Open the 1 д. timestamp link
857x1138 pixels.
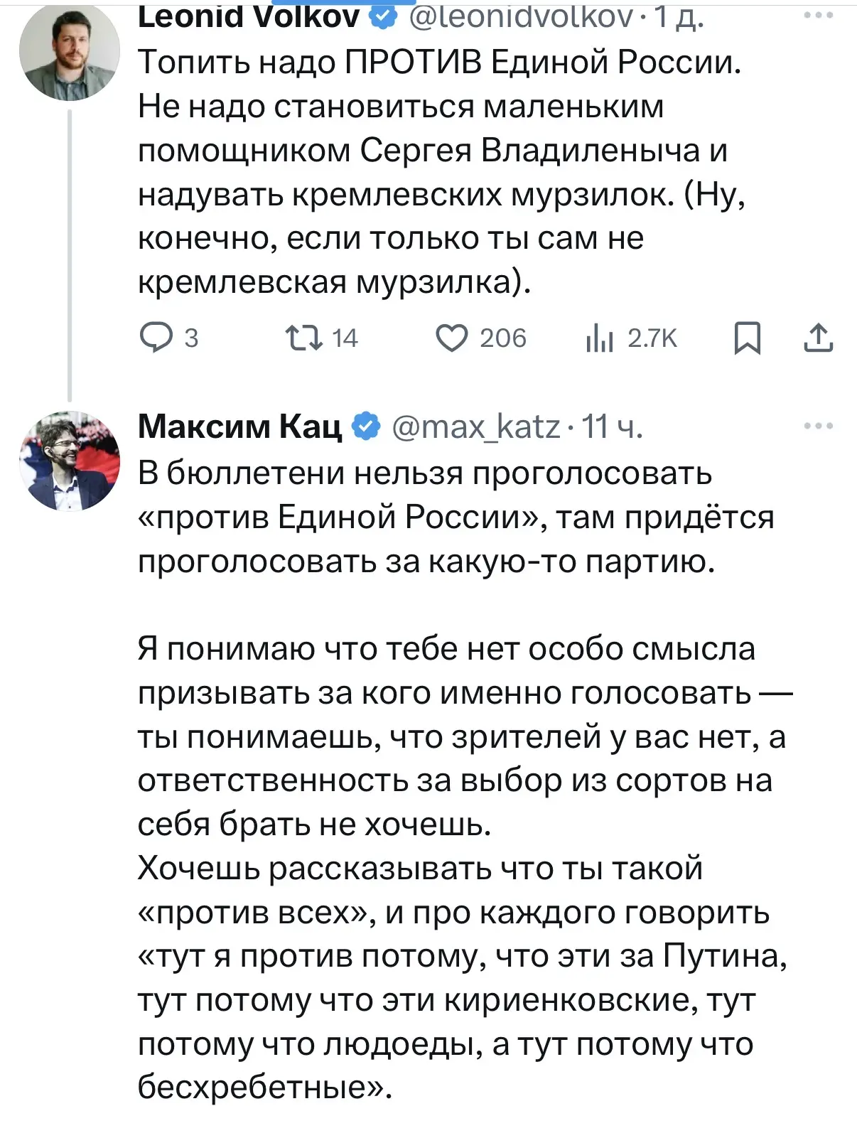[x=678, y=16]
